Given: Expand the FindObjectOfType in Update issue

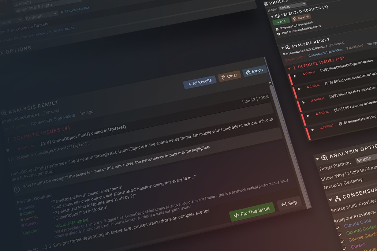Looking at the screenshot, I should pyautogui.click(x=295, y=76).
